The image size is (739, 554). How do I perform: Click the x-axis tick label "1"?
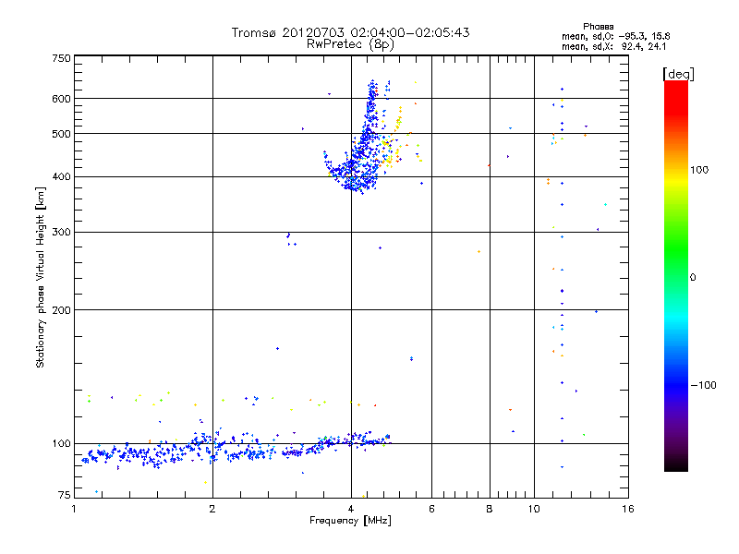point(74,509)
